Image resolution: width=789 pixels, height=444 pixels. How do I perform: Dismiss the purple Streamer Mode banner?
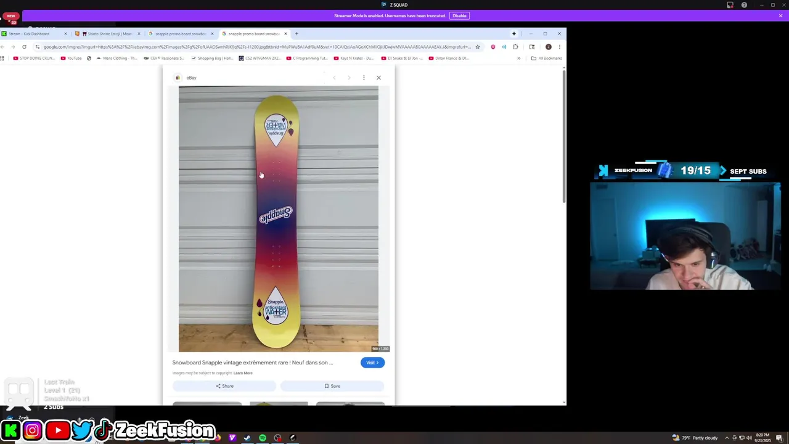click(x=780, y=15)
